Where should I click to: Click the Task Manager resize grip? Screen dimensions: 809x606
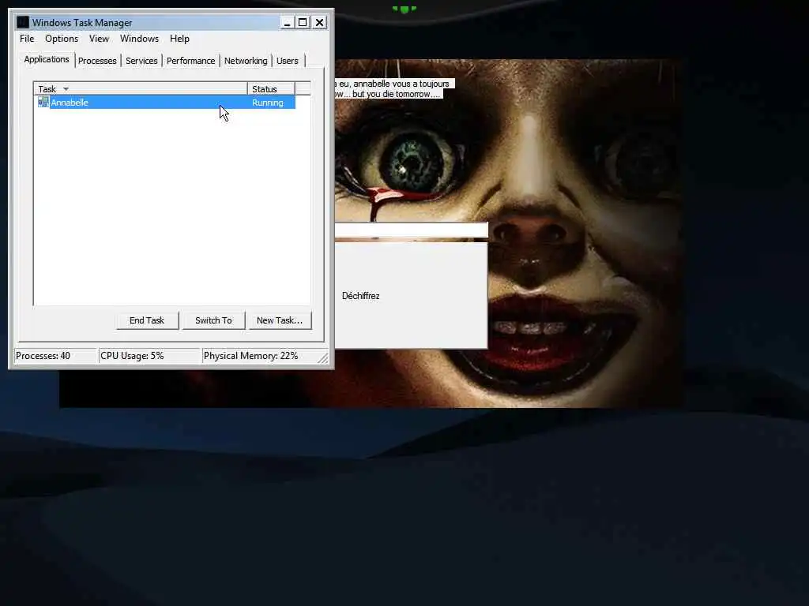point(323,357)
